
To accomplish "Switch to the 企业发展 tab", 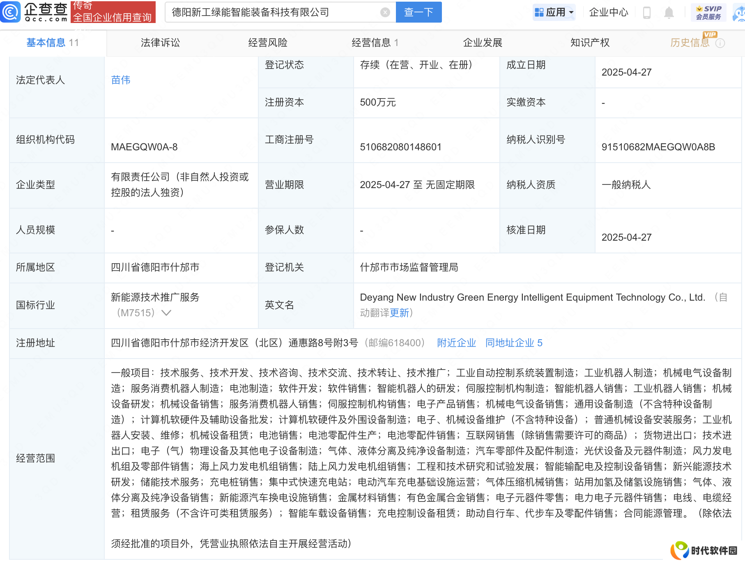I will click(x=483, y=43).
